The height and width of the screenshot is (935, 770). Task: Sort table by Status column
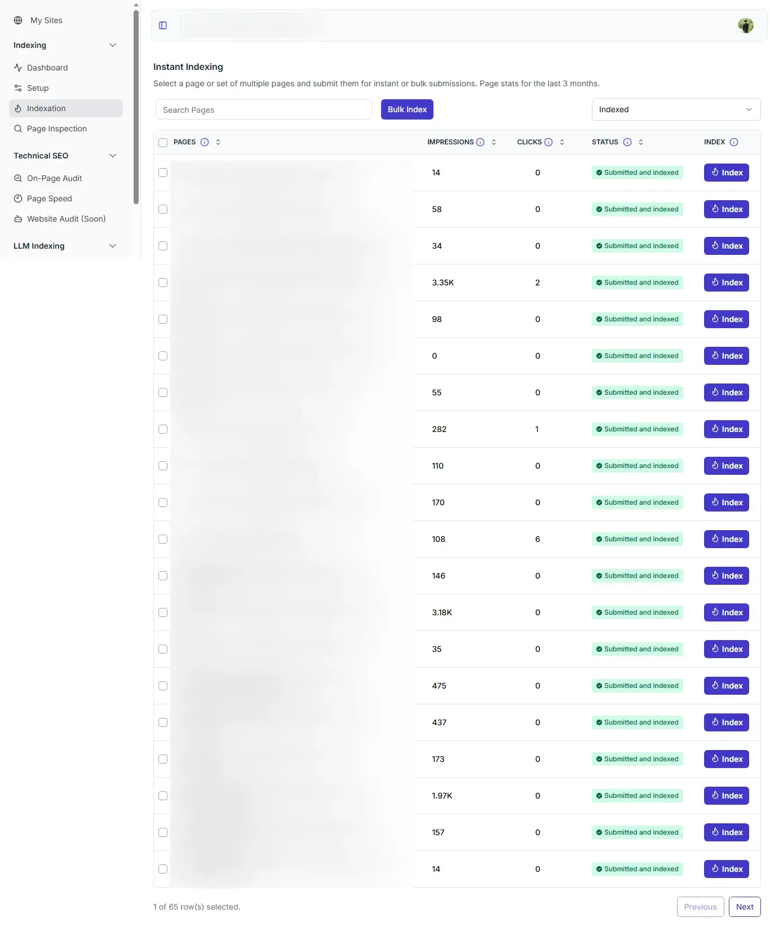point(641,142)
